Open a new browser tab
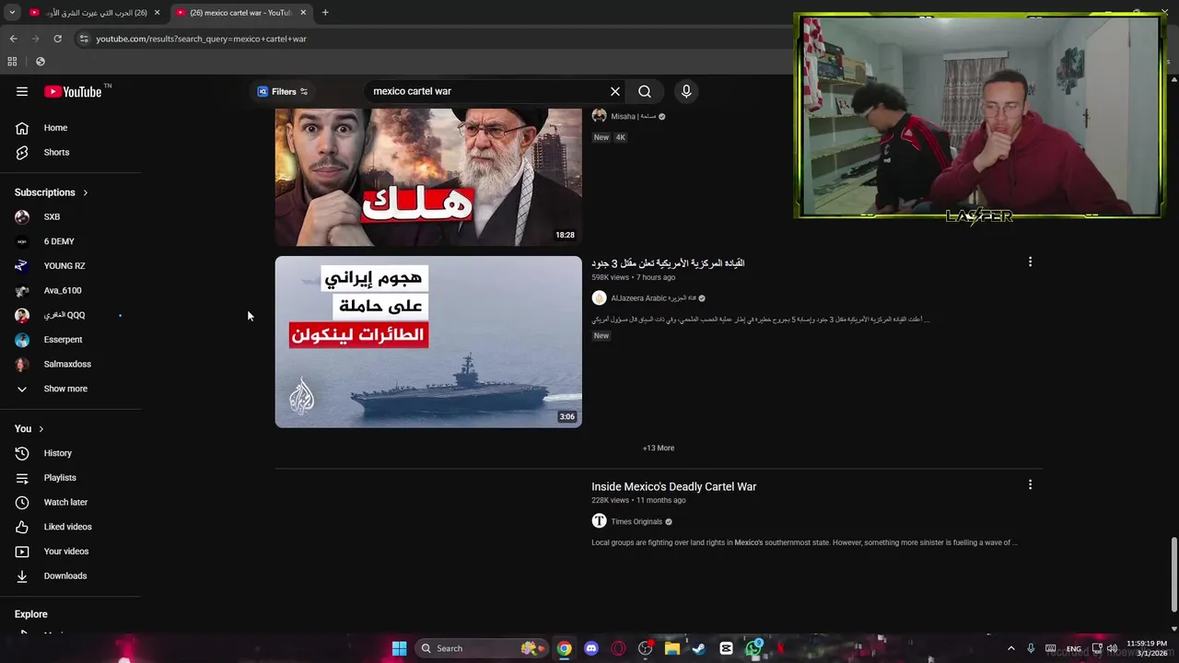This screenshot has width=1179, height=663. point(325,13)
